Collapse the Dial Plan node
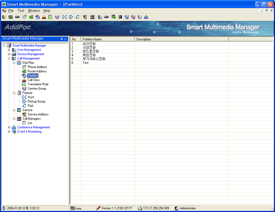 point(14,63)
